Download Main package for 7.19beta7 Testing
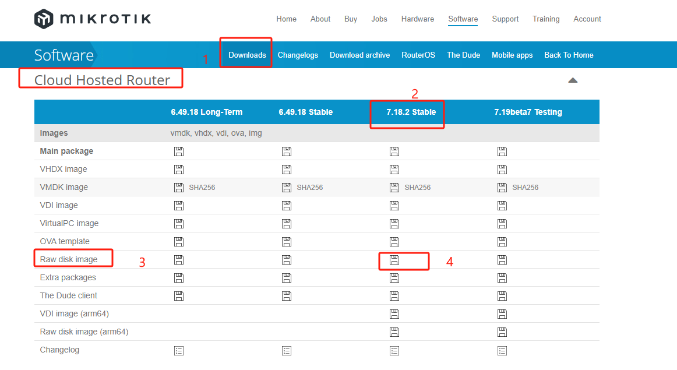677x370 pixels. click(x=502, y=151)
